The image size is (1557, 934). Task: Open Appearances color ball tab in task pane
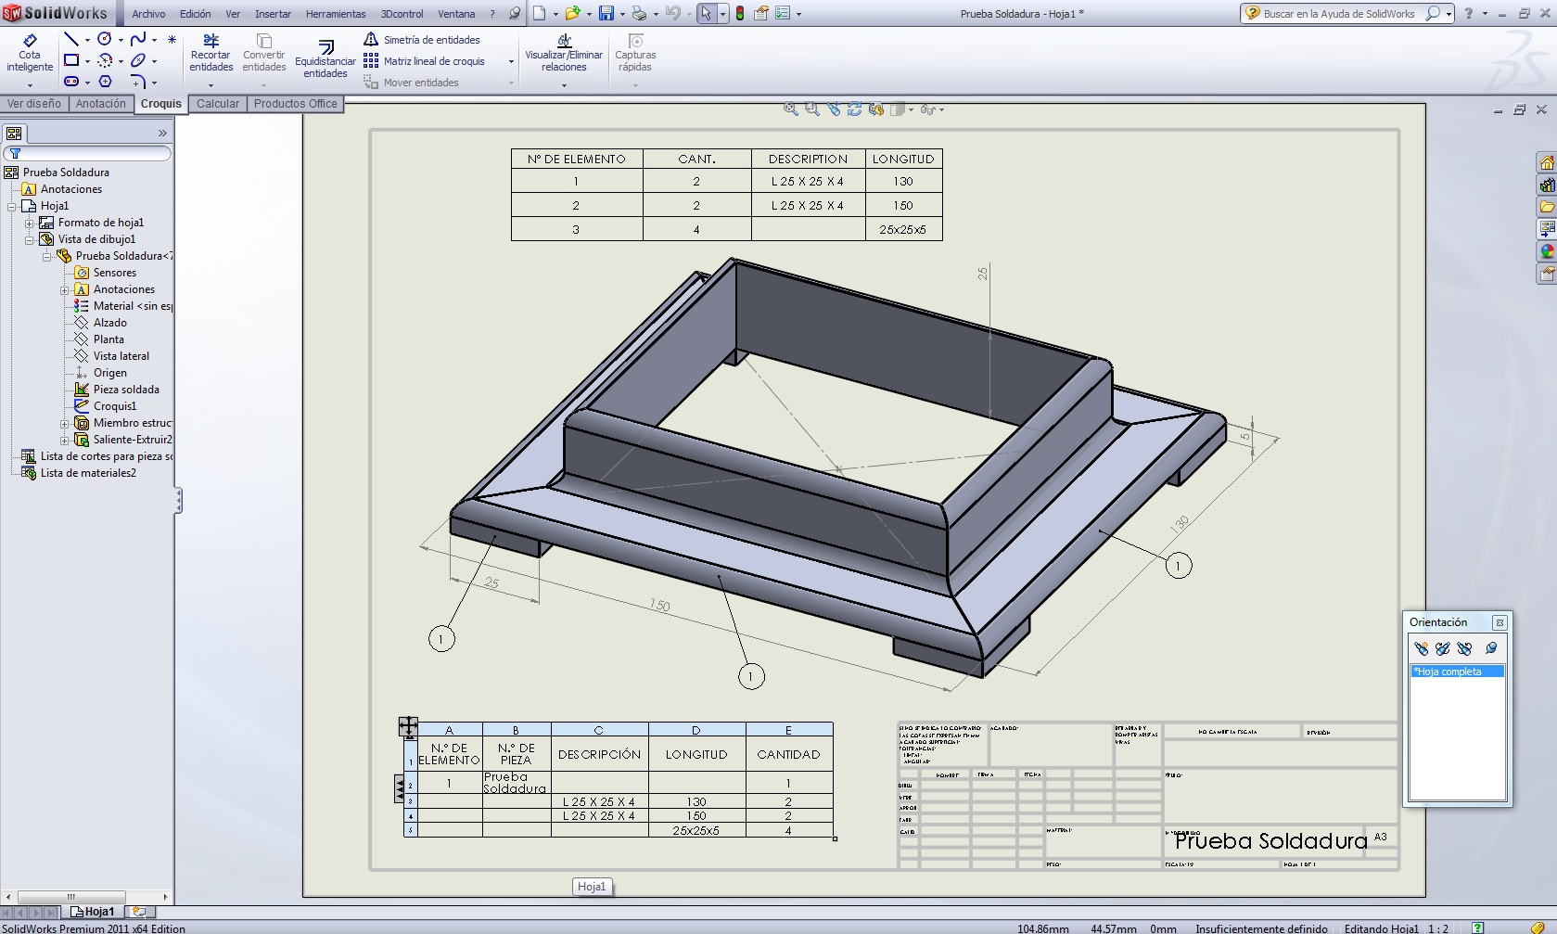tap(1546, 251)
